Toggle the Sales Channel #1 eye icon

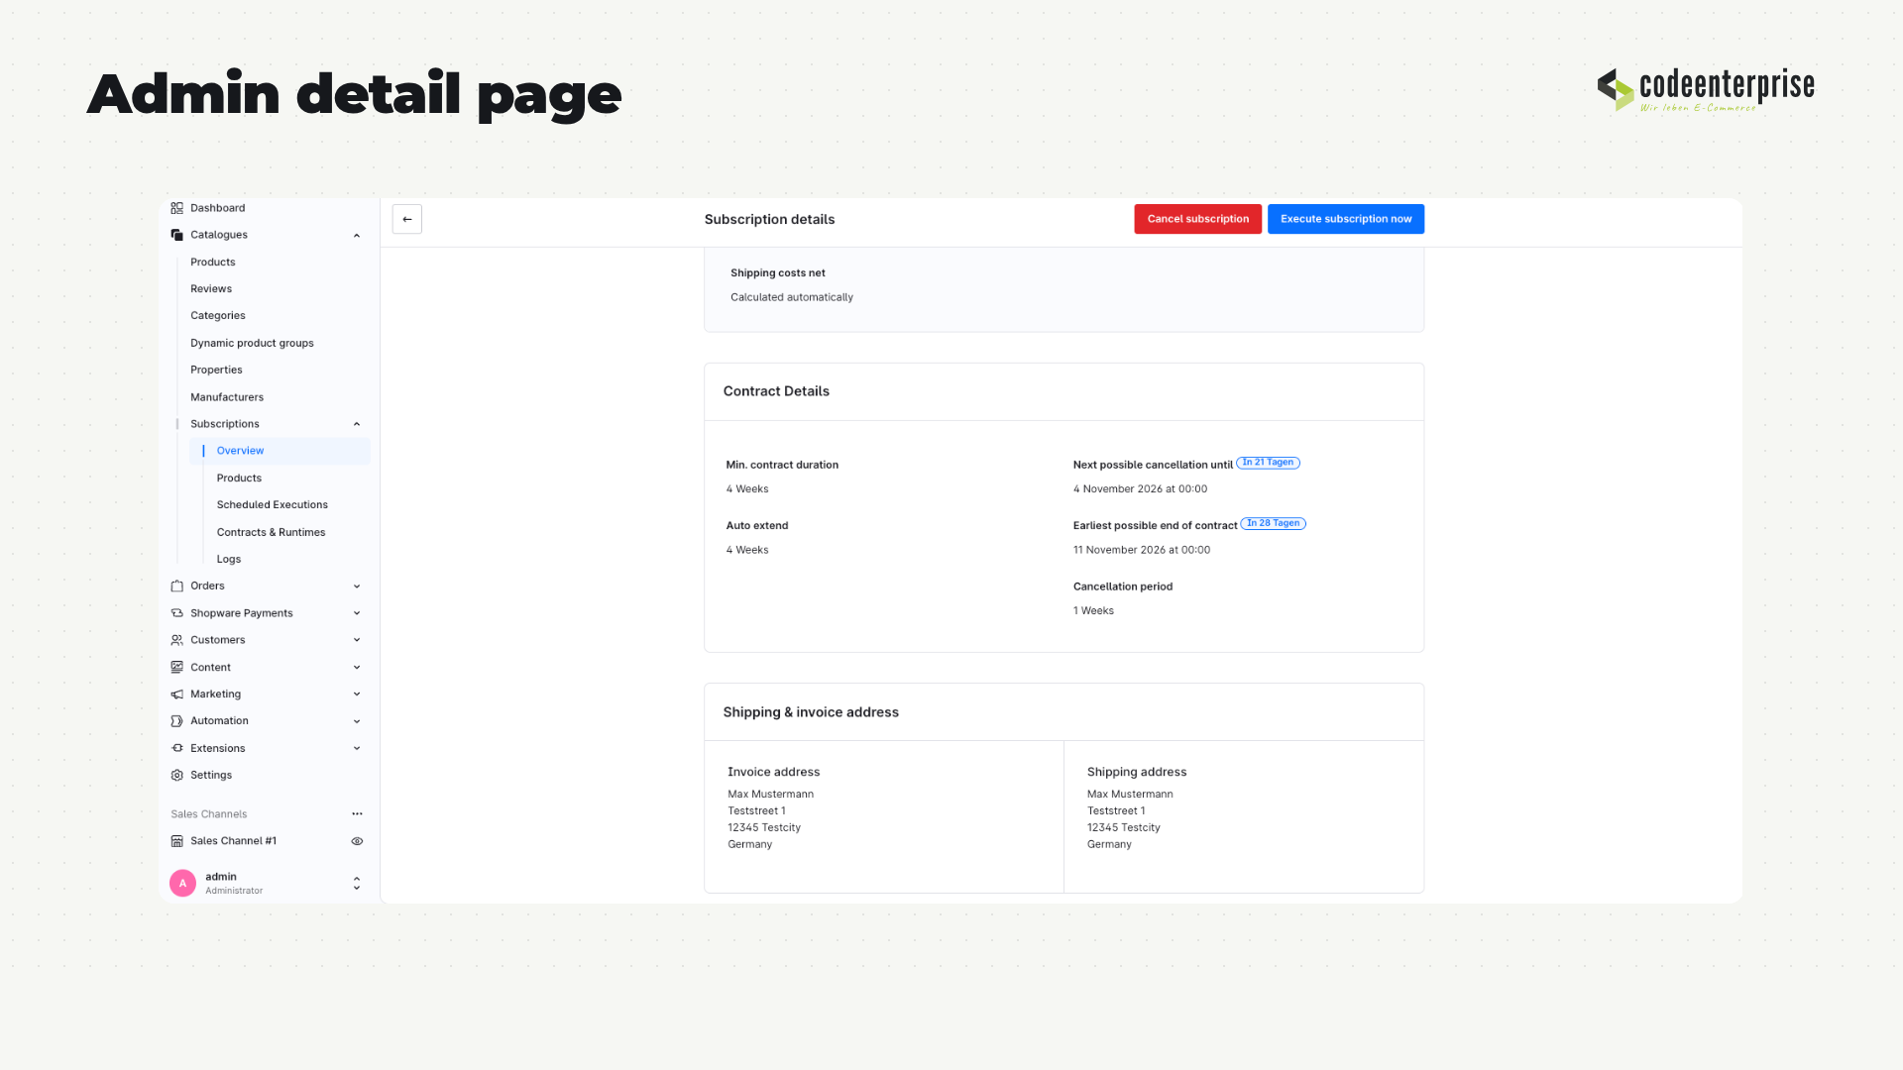point(357,841)
